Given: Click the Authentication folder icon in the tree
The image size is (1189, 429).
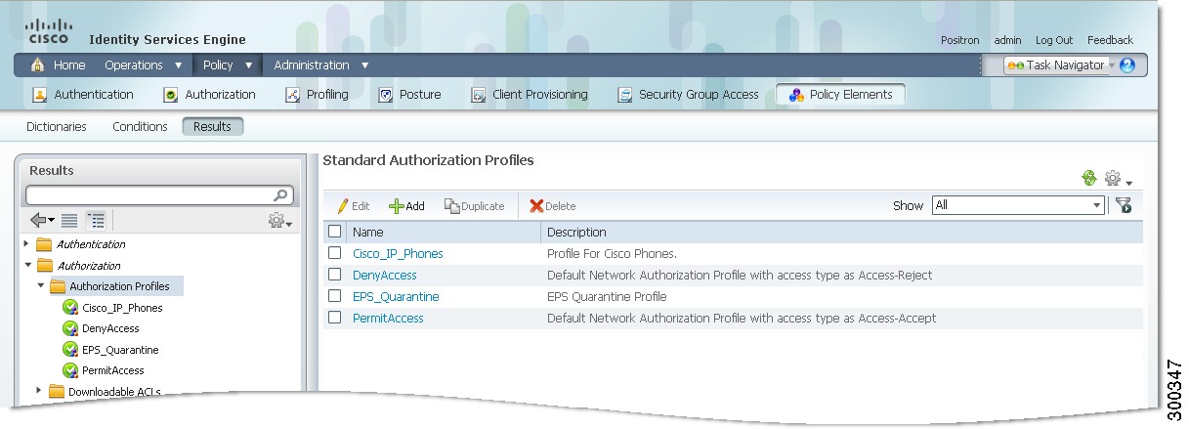Looking at the screenshot, I should pyautogui.click(x=44, y=244).
